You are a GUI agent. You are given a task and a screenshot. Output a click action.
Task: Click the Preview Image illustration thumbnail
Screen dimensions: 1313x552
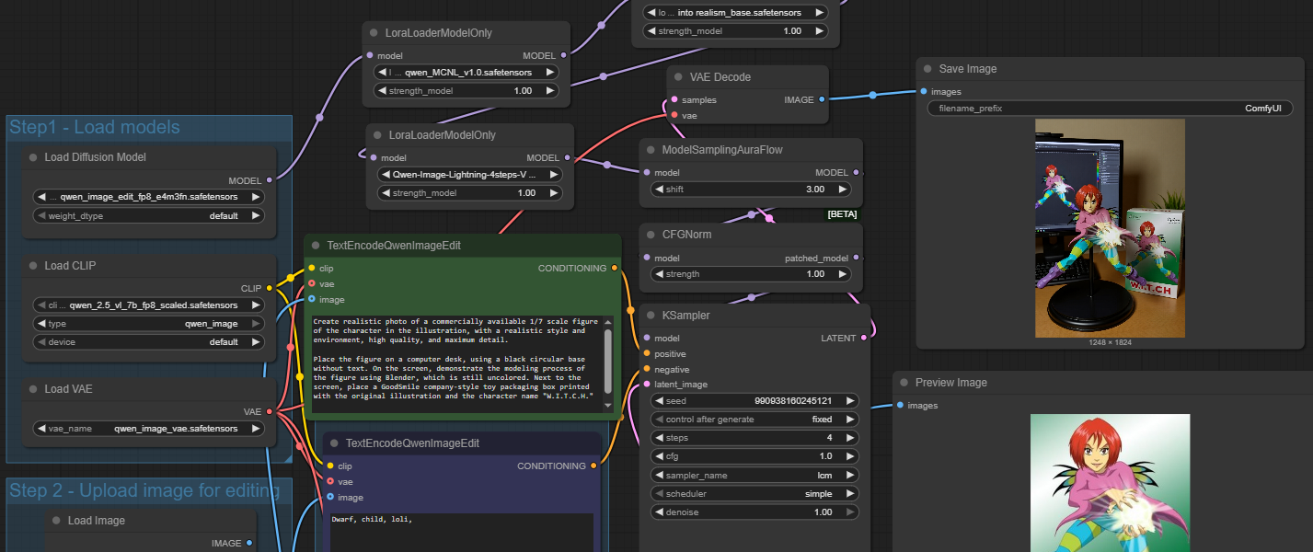click(1110, 483)
